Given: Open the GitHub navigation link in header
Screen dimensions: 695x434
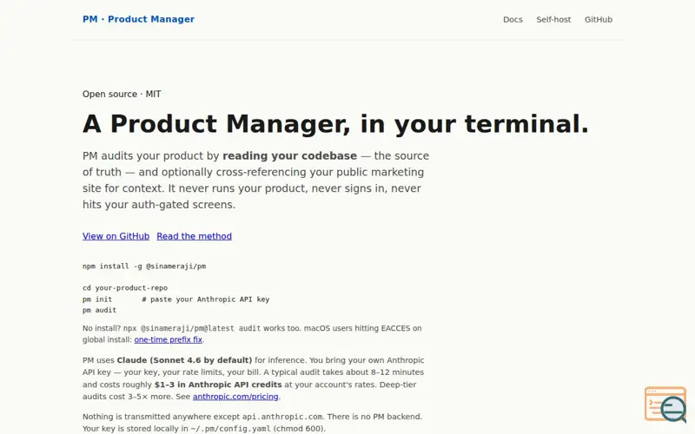Looking at the screenshot, I should coord(599,19).
